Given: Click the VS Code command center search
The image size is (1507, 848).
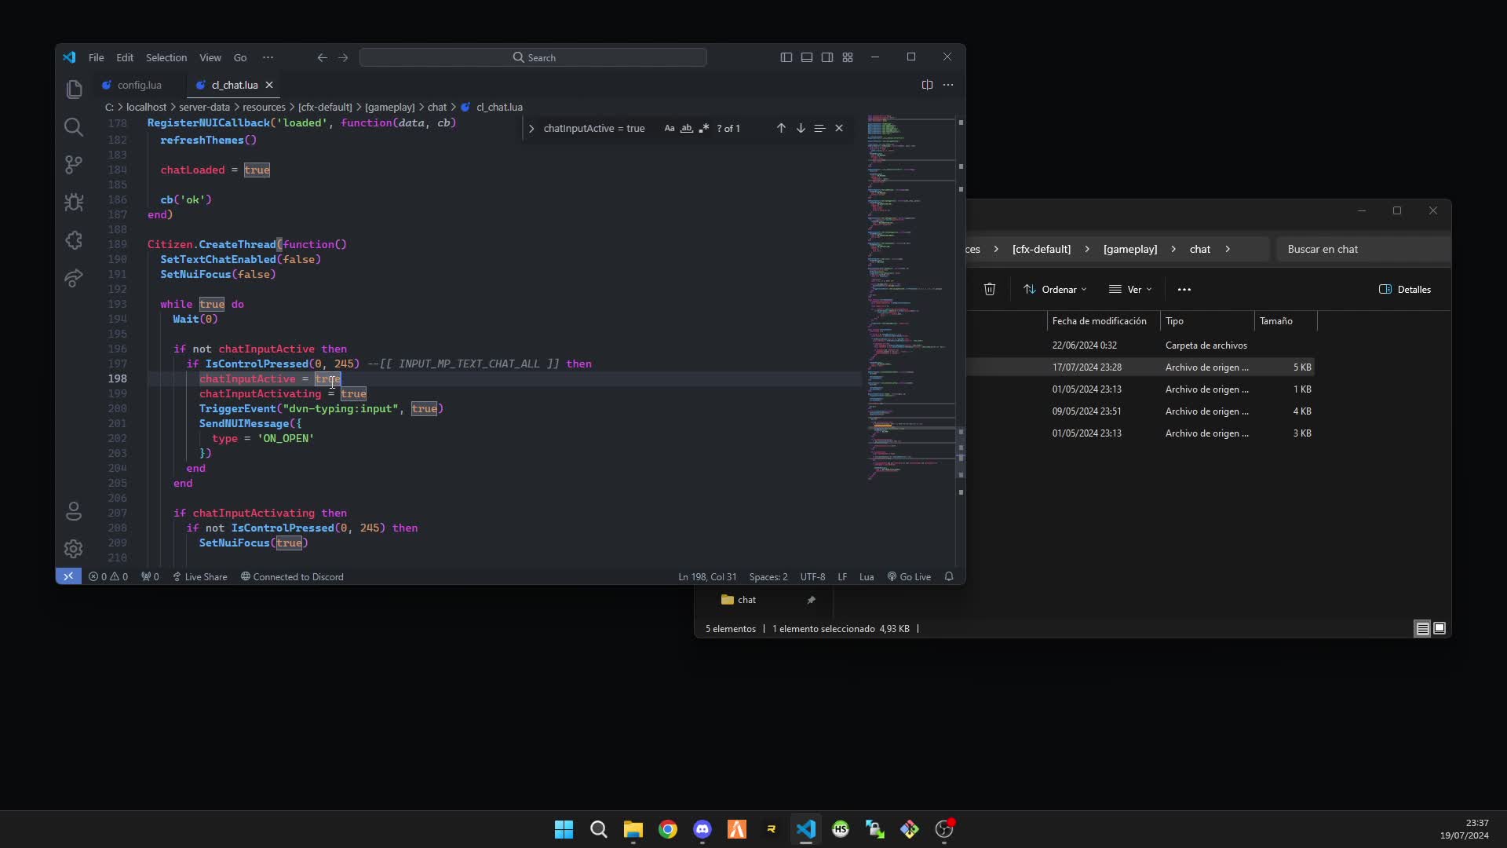Looking at the screenshot, I should (533, 57).
